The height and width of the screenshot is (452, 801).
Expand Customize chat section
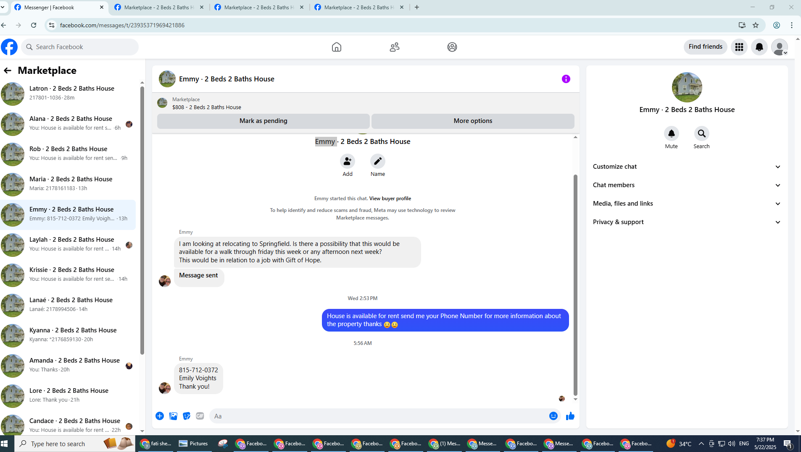[x=687, y=167]
